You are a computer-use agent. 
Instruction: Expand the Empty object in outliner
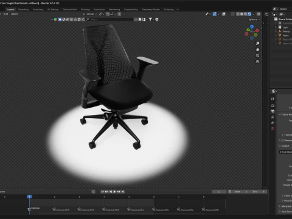[x=276, y=31]
